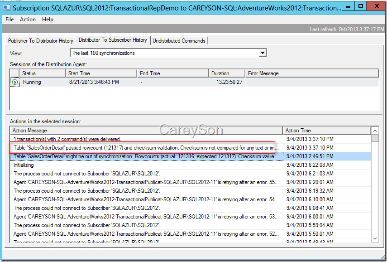The height and width of the screenshot is (262, 387).
Task: Click the actions list vertical scrollbar thumb
Action: click(x=375, y=138)
